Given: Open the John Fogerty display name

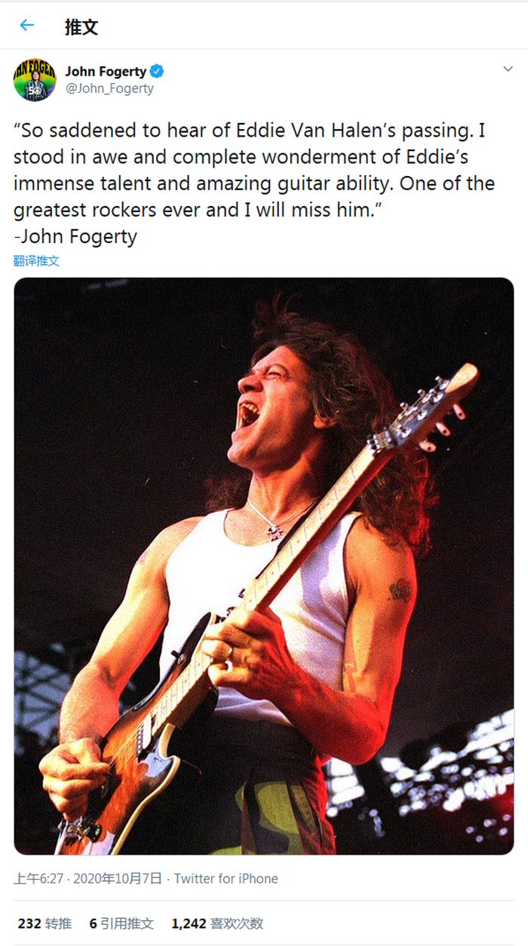Looking at the screenshot, I should pyautogui.click(x=106, y=72).
